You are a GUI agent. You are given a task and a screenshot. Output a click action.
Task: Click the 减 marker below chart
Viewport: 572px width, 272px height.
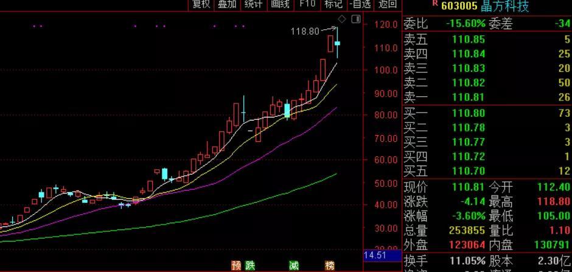[294, 265]
